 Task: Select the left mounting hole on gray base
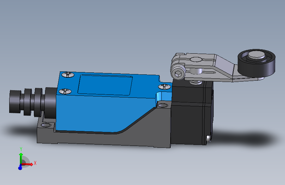click(46, 125)
